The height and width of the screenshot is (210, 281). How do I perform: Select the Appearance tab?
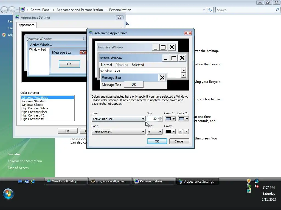point(27,25)
